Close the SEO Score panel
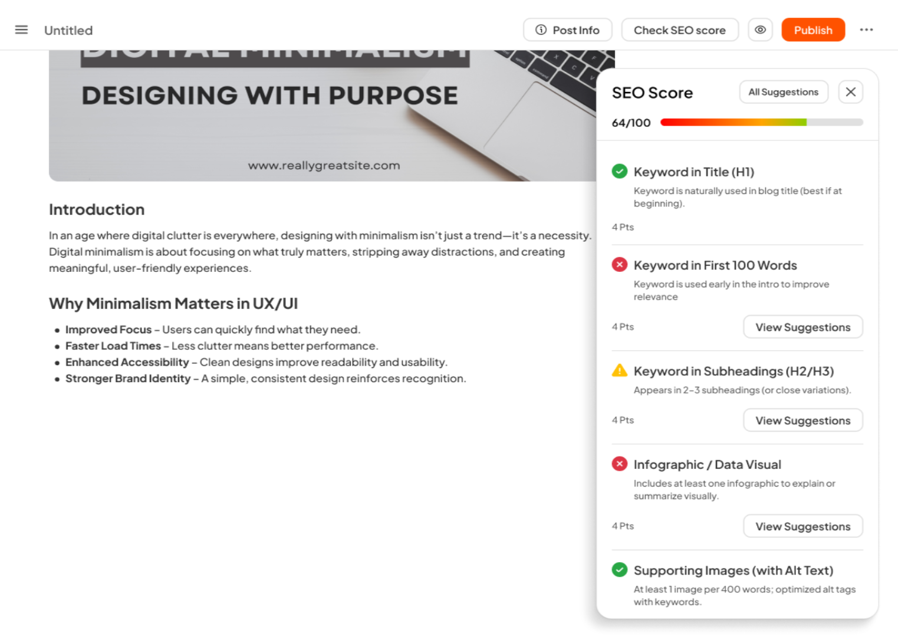The image size is (898, 637). pyautogui.click(x=850, y=92)
